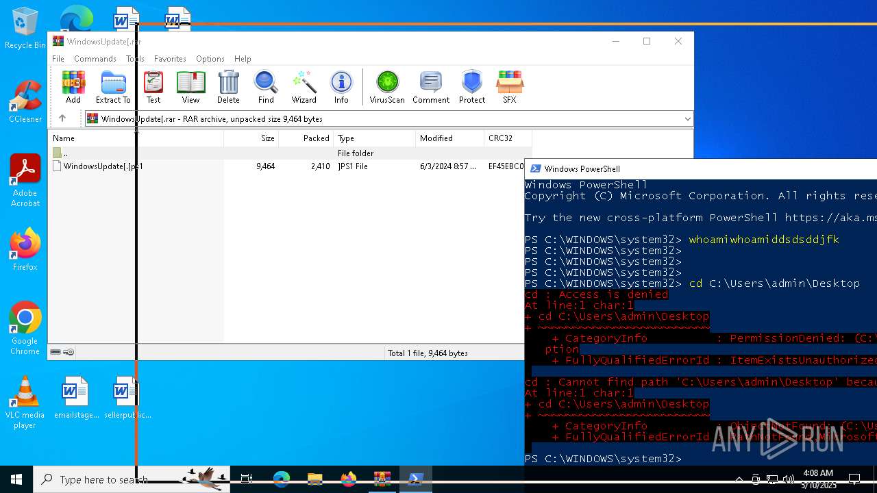Open the Help menu
Screen dimensions: 877x493
[243, 59]
